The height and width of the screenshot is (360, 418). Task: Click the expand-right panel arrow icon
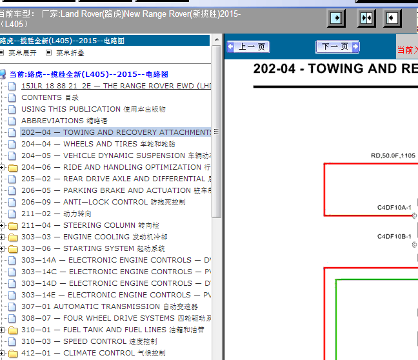pos(337,18)
